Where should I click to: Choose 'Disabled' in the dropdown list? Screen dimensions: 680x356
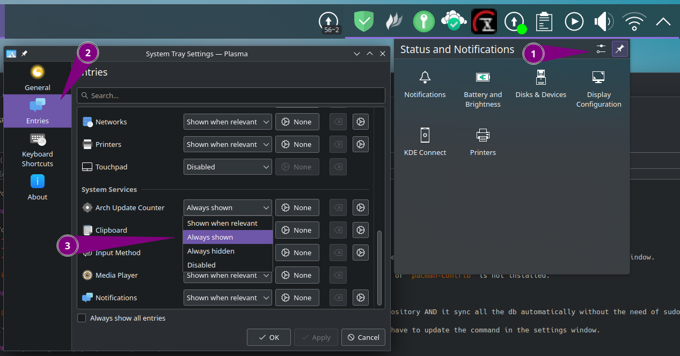(x=228, y=265)
